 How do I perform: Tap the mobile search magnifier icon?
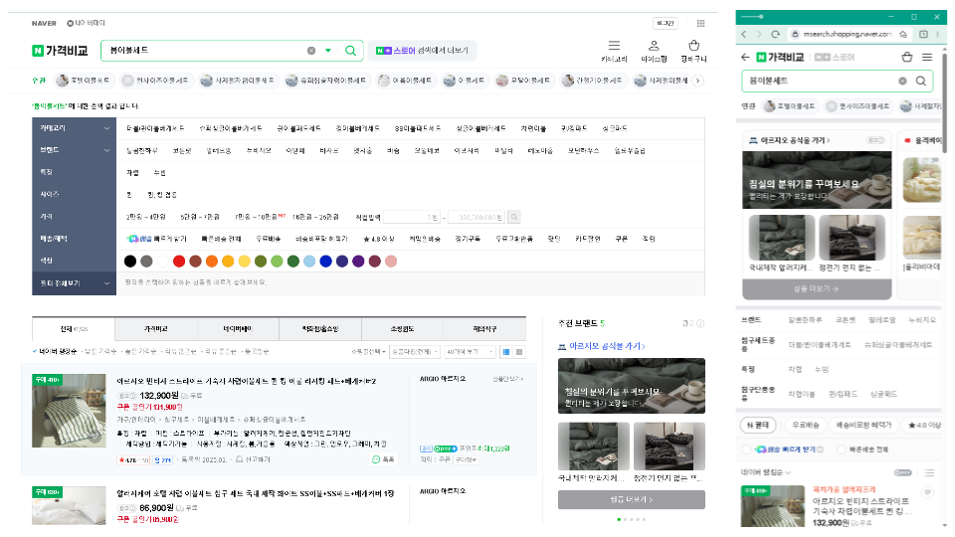(921, 81)
